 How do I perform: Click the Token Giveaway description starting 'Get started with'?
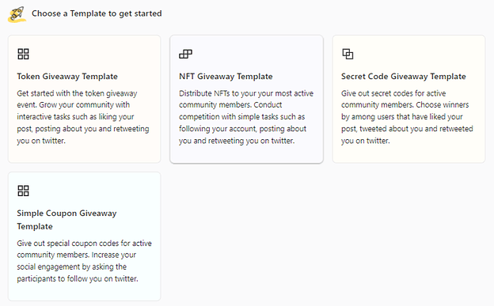[83, 117]
